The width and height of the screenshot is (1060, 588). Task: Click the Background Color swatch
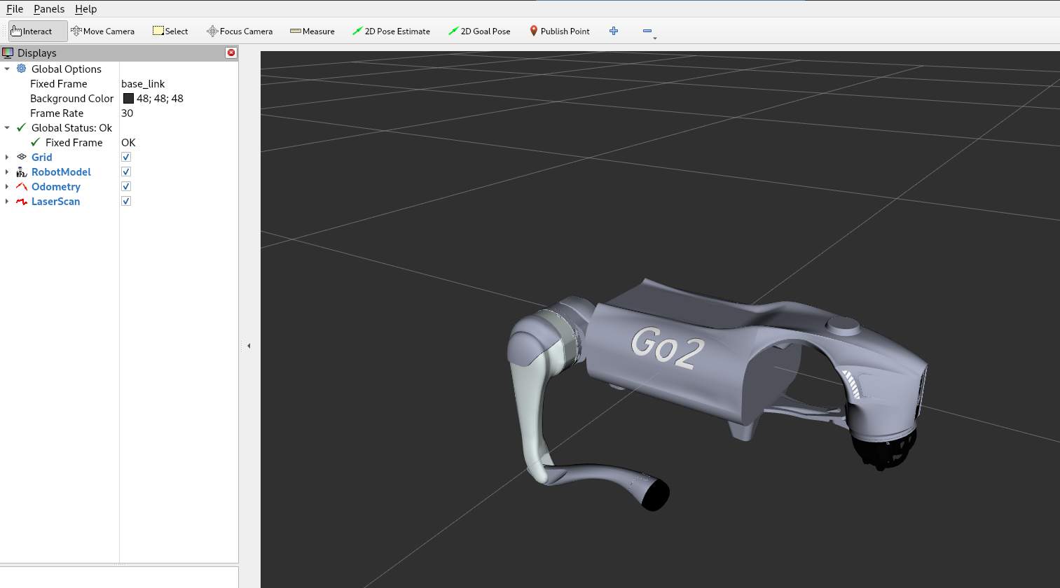point(128,99)
